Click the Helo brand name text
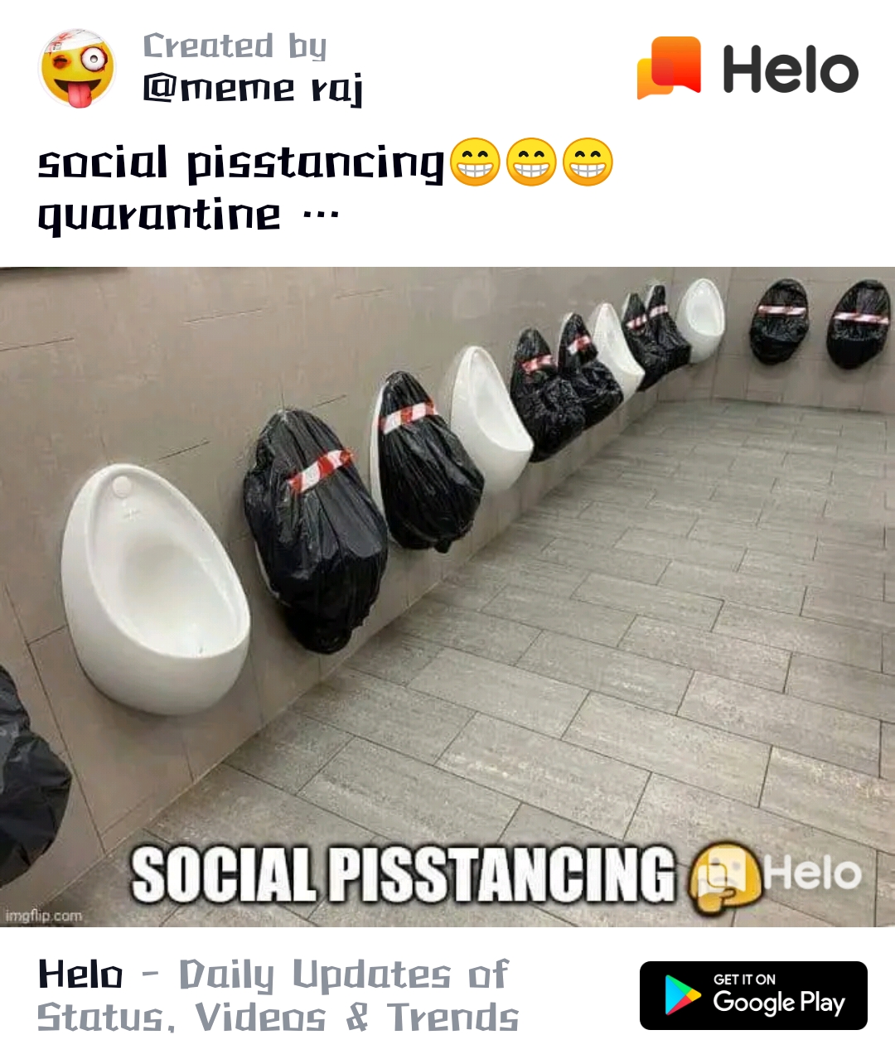 791,69
